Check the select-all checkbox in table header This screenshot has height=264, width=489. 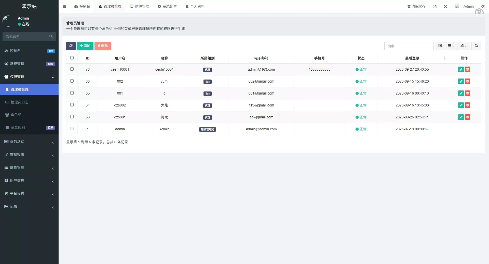[72, 58]
